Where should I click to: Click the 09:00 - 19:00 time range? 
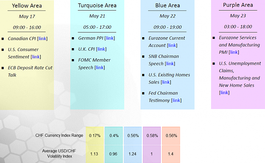coord(167,27)
